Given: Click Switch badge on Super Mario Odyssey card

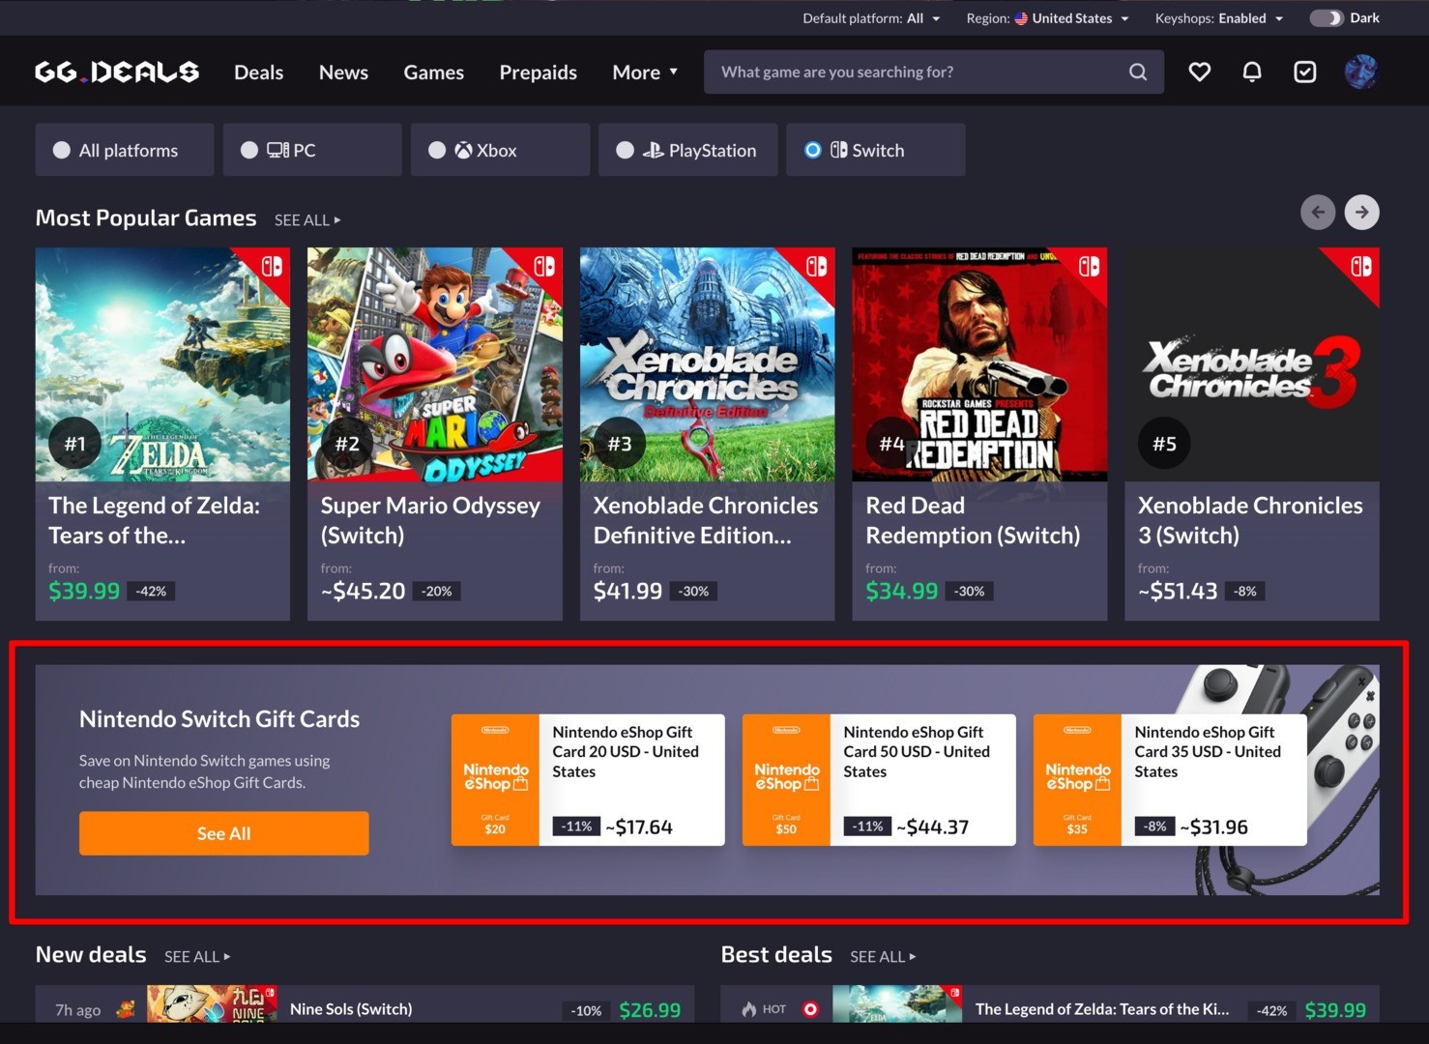Looking at the screenshot, I should tap(544, 266).
